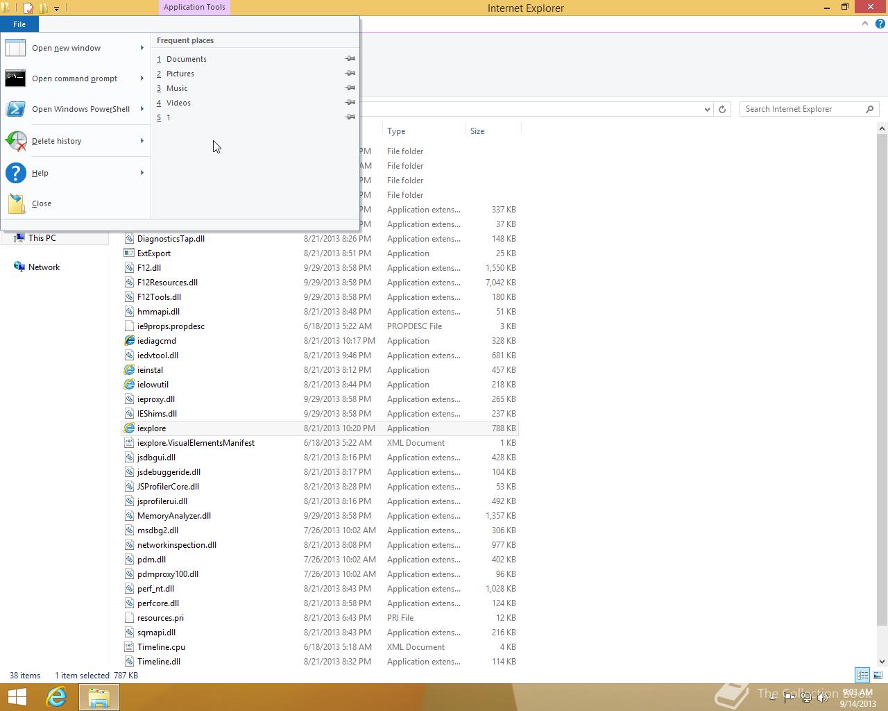Choose Close menu item

(76, 203)
